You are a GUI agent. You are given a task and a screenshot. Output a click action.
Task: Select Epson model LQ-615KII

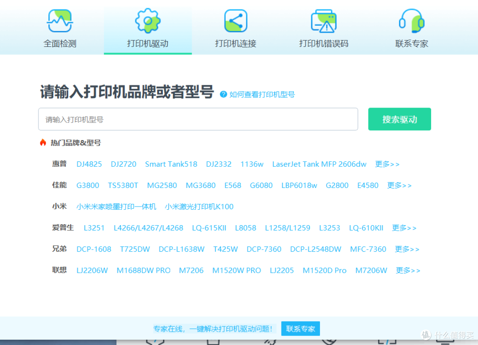pos(209,228)
